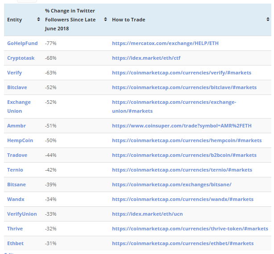
Task: Select the -44% cell for Tradove
Action: pyautogui.click(x=51, y=155)
